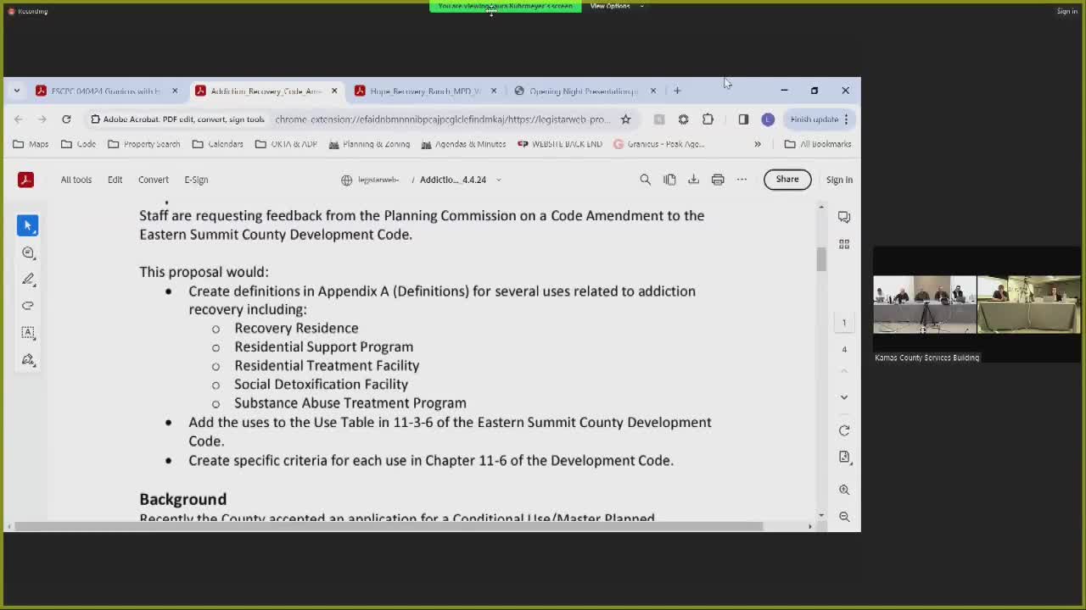1086x610 pixels.
Task: Bookmark this page with the star icon
Action: point(626,119)
